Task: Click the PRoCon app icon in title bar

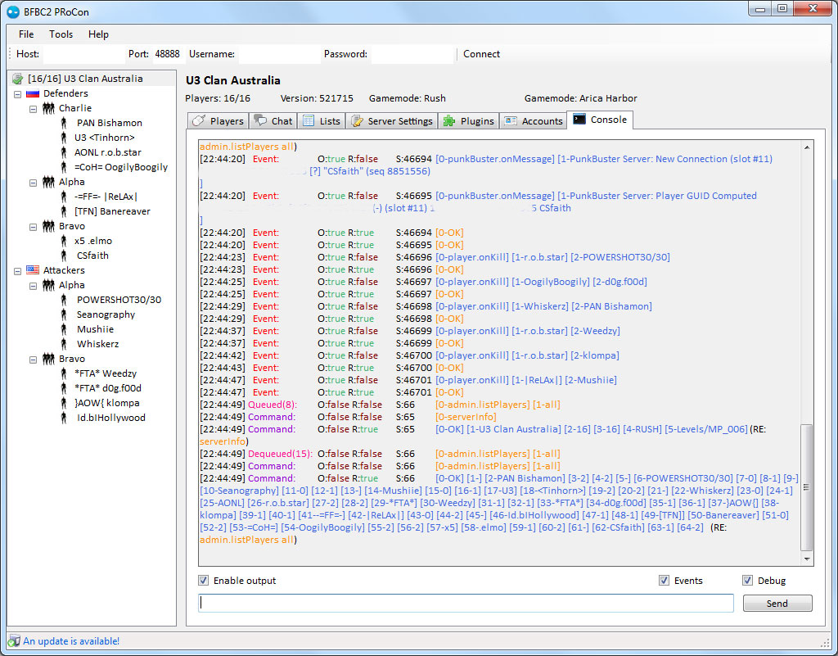Action: [13, 11]
